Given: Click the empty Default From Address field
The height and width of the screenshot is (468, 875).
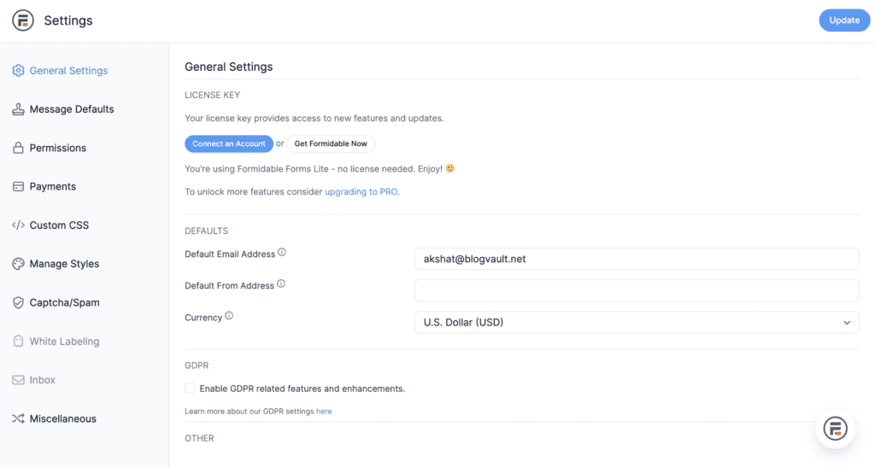Looking at the screenshot, I should [x=637, y=290].
